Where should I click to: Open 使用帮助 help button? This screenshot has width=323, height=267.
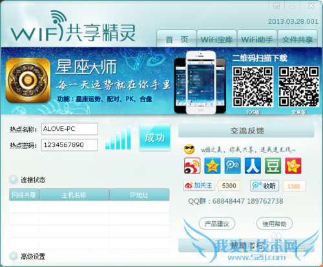click(x=275, y=224)
